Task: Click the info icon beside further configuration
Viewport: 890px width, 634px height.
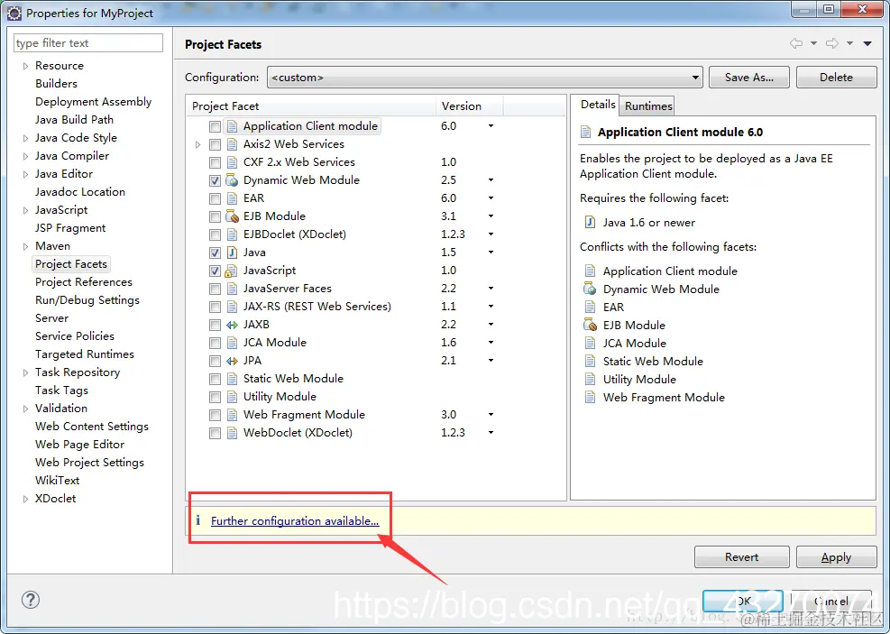Action: [197, 519]
